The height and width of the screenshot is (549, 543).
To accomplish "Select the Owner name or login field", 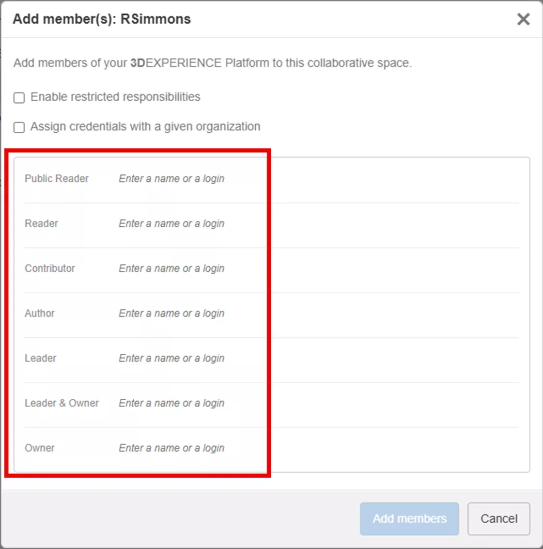I will click(171, 448).
